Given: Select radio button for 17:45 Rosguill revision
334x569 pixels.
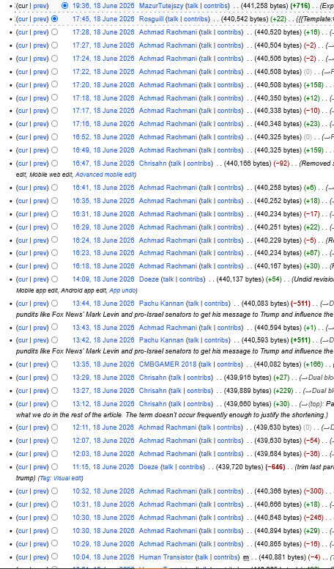Looking at the screenshot, I should [x=54, y=18].
